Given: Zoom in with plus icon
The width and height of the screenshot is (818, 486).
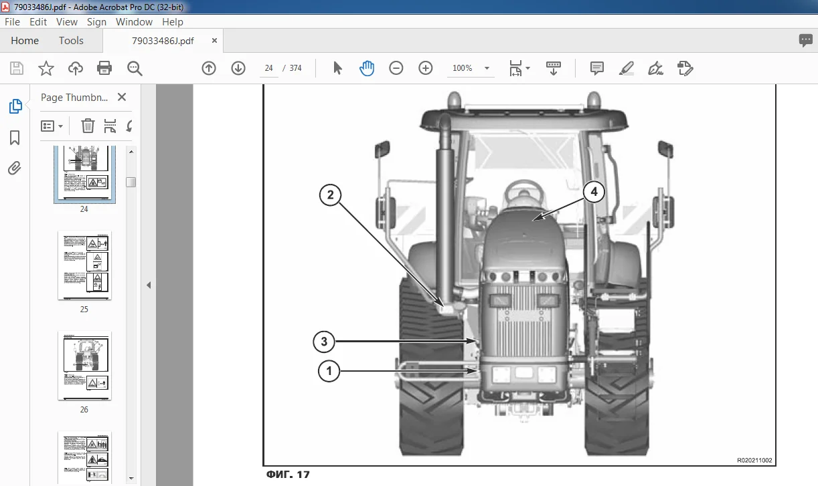Looking at the screenshot, I should (x=426, y=68).
